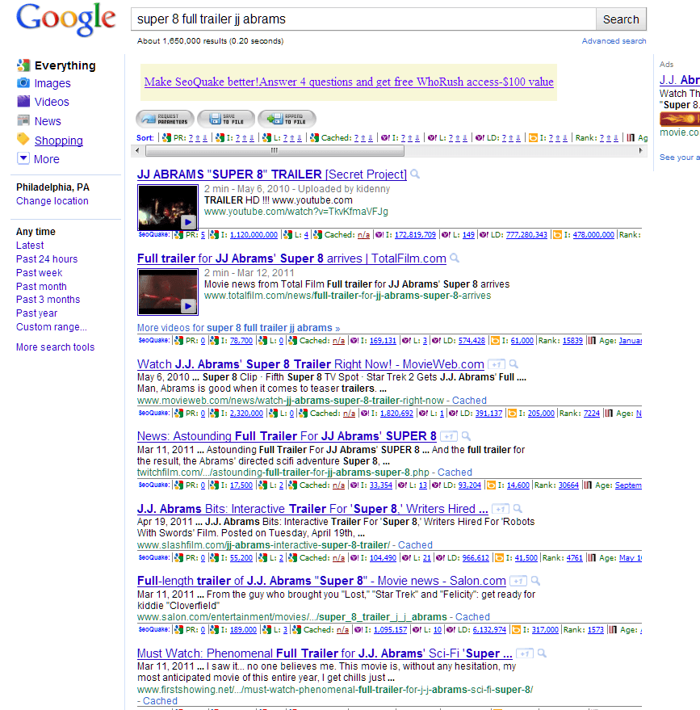The image size is (700, 710).
Task: Open the Custom range date filter
Action: pyautogui.click(x=51, y=327)
